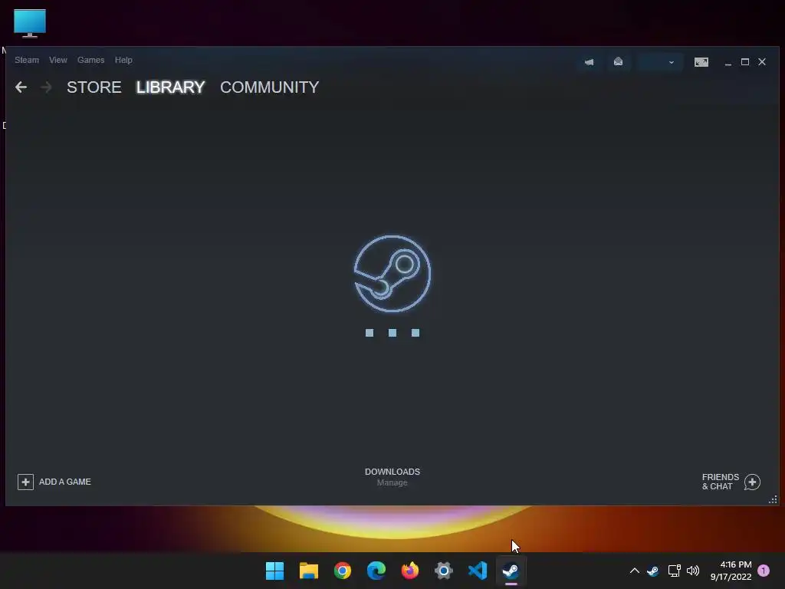The image size is (785, 589).
Task: Open Settings gear from taskbar
Action: click(444, 571)
